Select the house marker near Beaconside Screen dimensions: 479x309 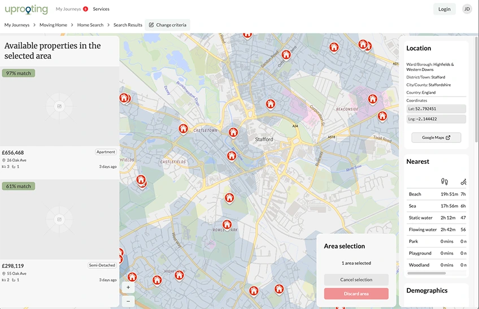tap(372, 99)
